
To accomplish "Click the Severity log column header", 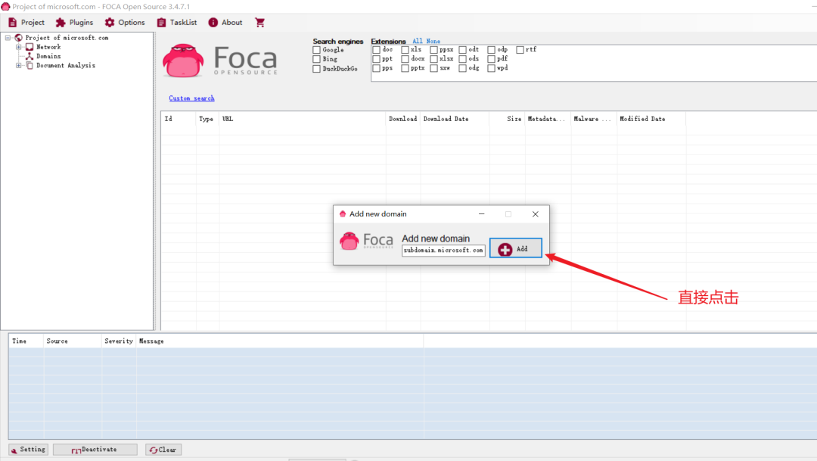I will pos(119,341).
